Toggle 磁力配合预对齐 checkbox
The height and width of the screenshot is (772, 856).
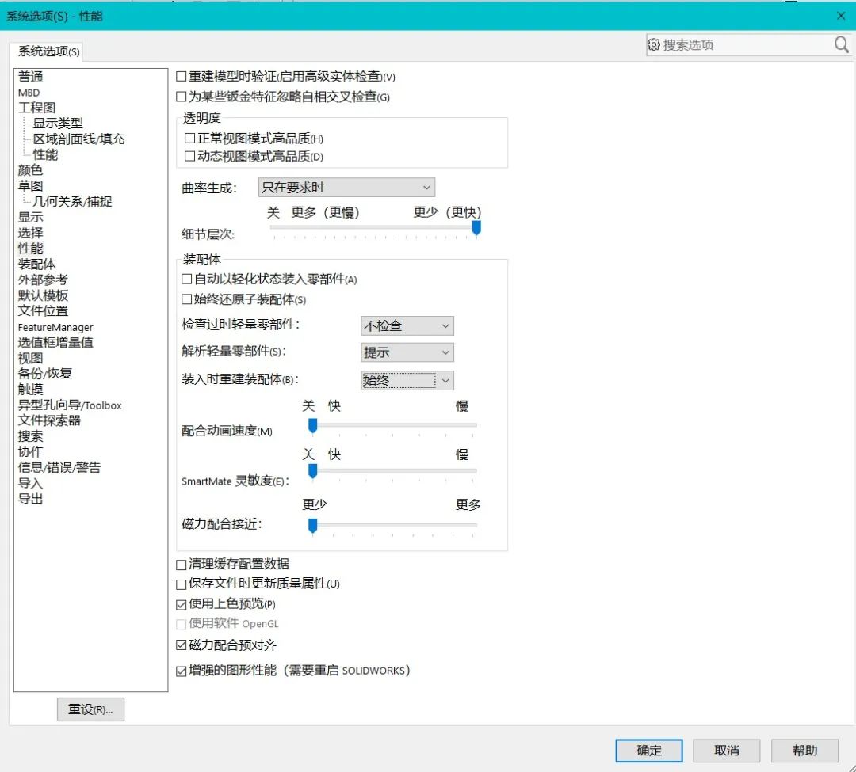(182, 645)
